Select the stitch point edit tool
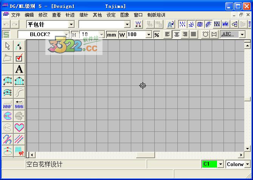253x180 pixels. click(19, 46)
